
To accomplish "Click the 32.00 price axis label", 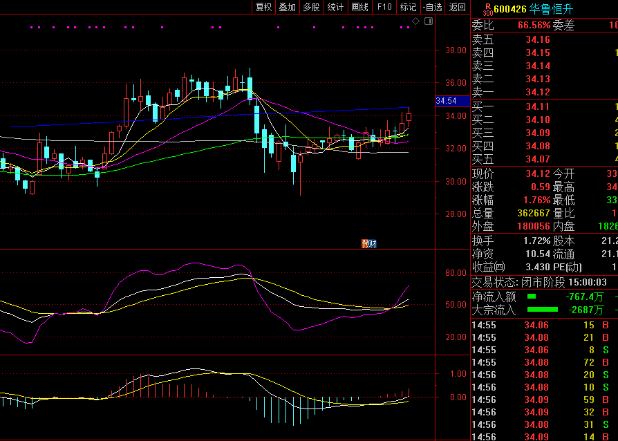I will [456, 149].
